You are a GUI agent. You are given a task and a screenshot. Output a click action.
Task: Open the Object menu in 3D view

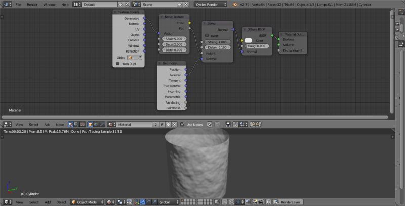[61, 202]
